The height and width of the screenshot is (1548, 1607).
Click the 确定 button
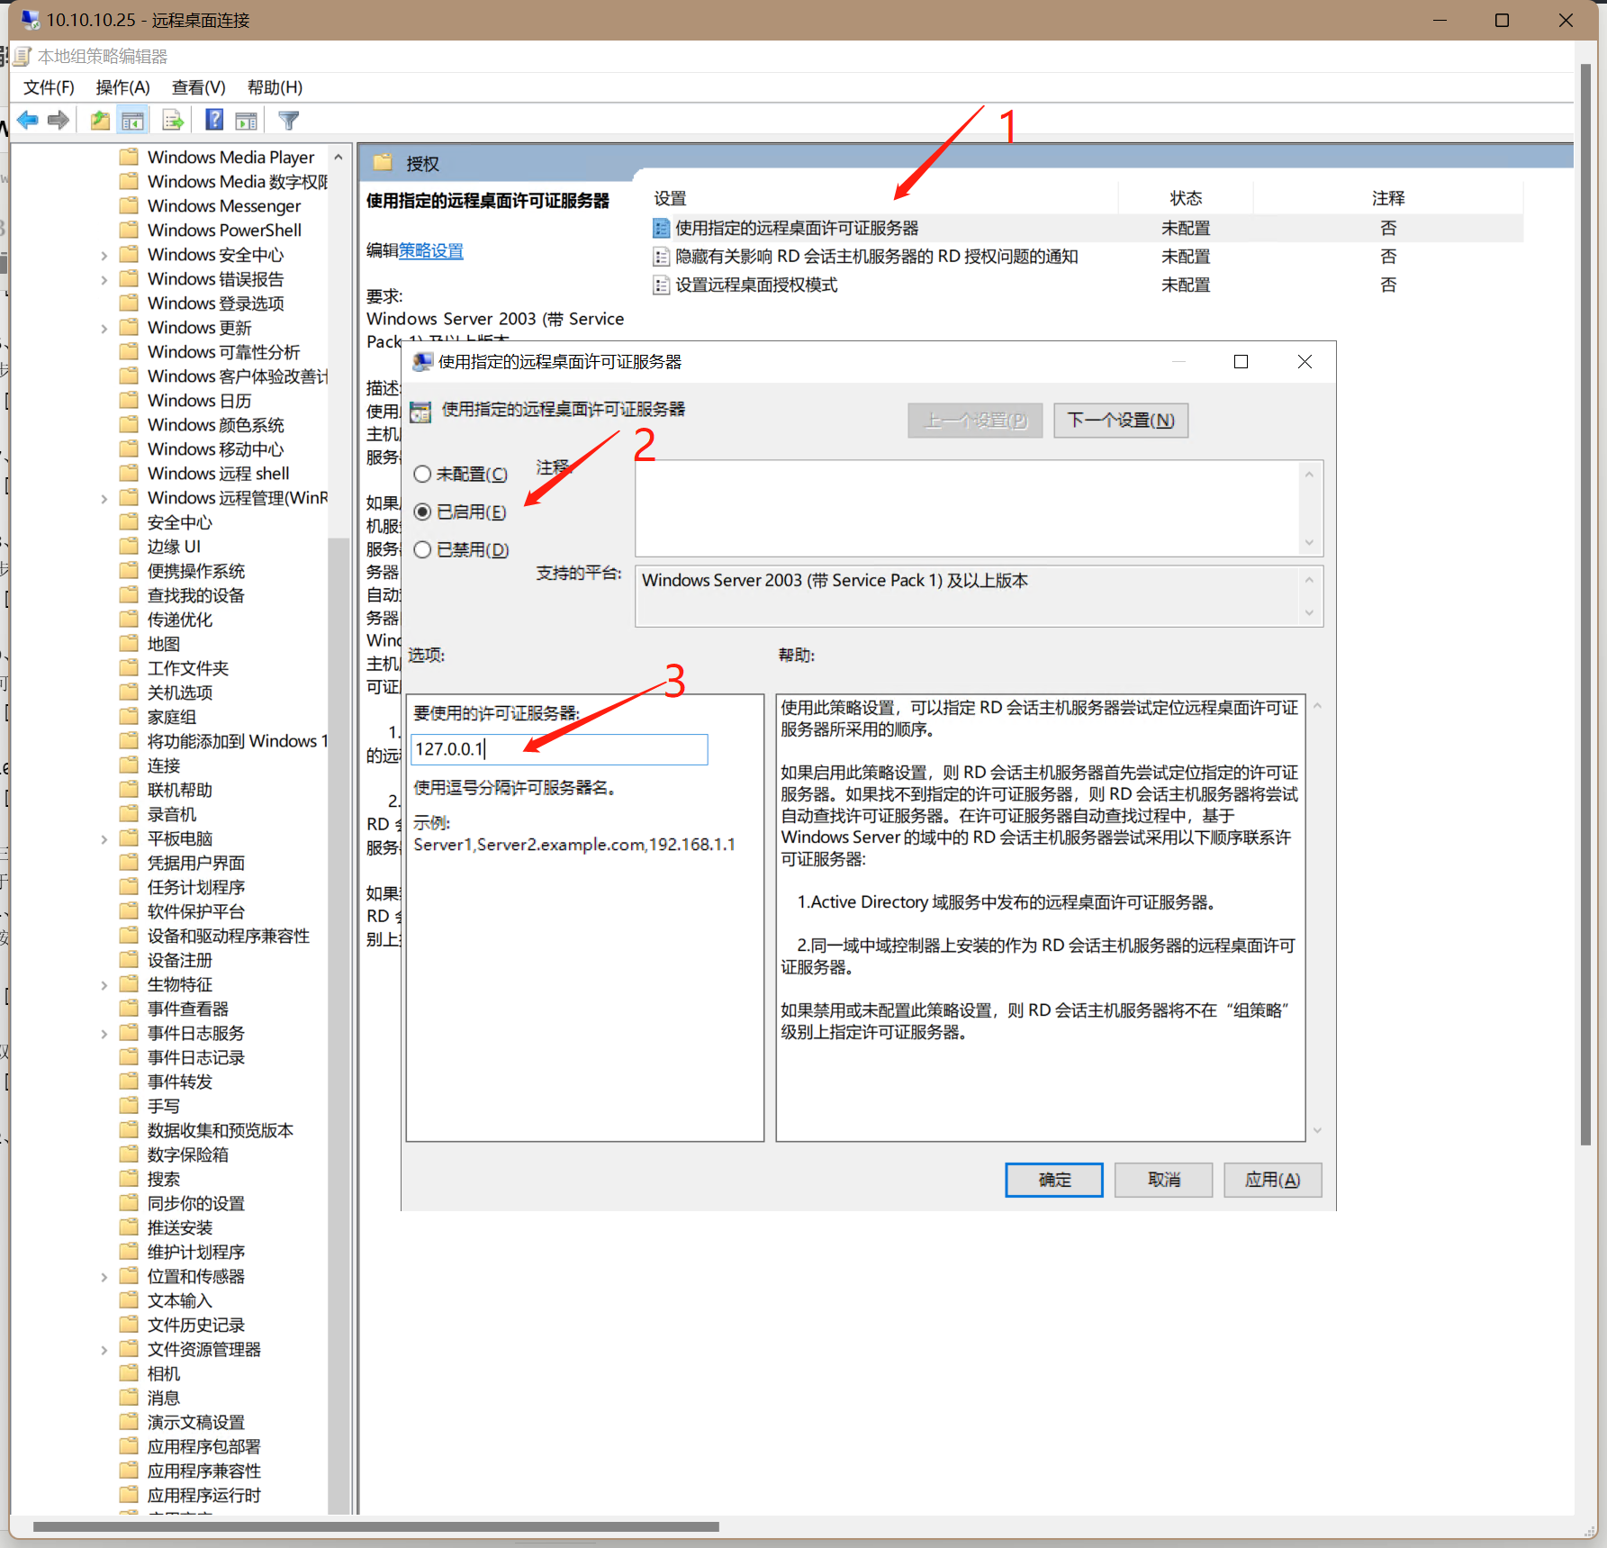click(x=1053, y=1180)
